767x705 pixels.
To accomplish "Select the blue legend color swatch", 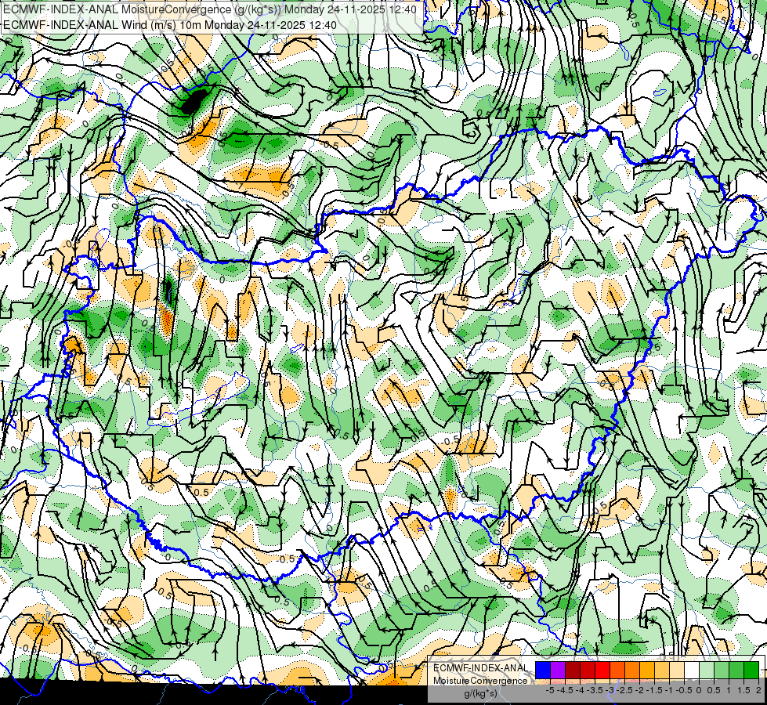I will click(x=543, y=671).
